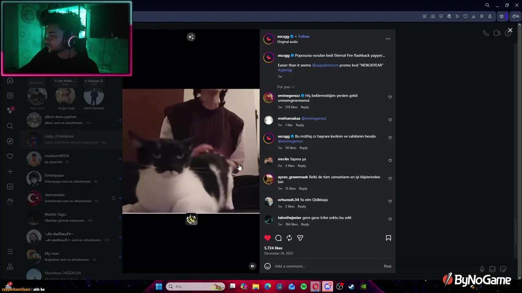The height and width of the screenshot is (293, 522).
Task: Click the browser toolbar snapshot camera icon
Action: click(433, 16)
